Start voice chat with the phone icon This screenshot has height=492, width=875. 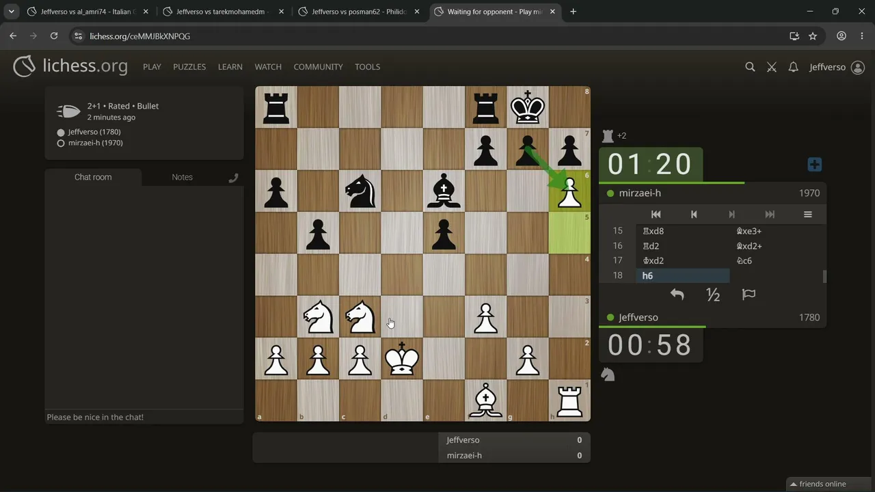pyautogui.click(x=233, y=178)
